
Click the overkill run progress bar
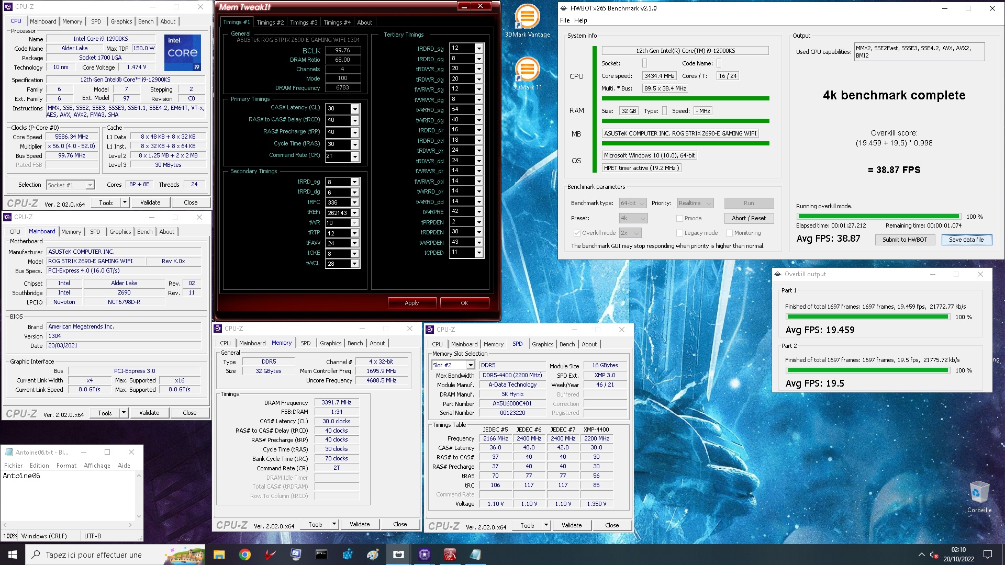click(878, 216)
